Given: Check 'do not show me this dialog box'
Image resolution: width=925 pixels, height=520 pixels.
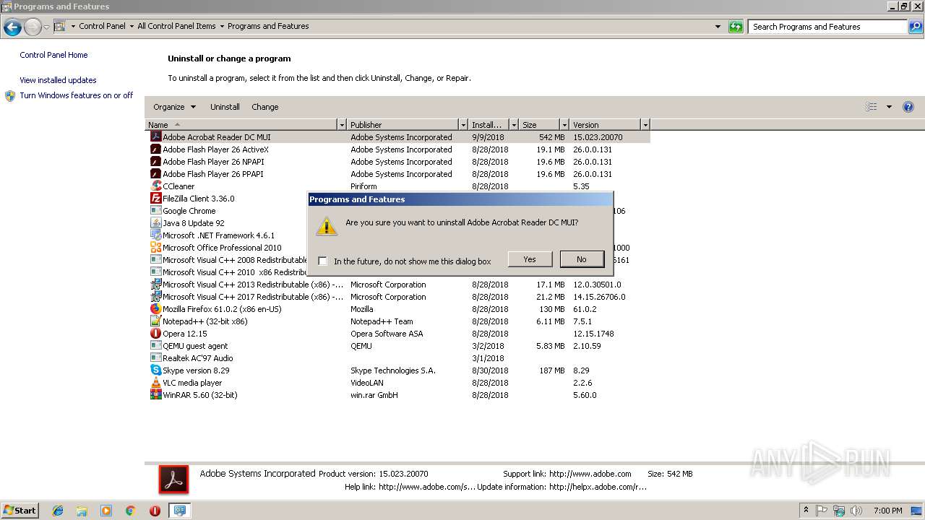Looking at the screenshot, I should click(322, 261).
